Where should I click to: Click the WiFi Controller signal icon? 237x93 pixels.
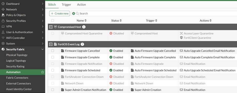pyautogui.click(x=3, y=38)
